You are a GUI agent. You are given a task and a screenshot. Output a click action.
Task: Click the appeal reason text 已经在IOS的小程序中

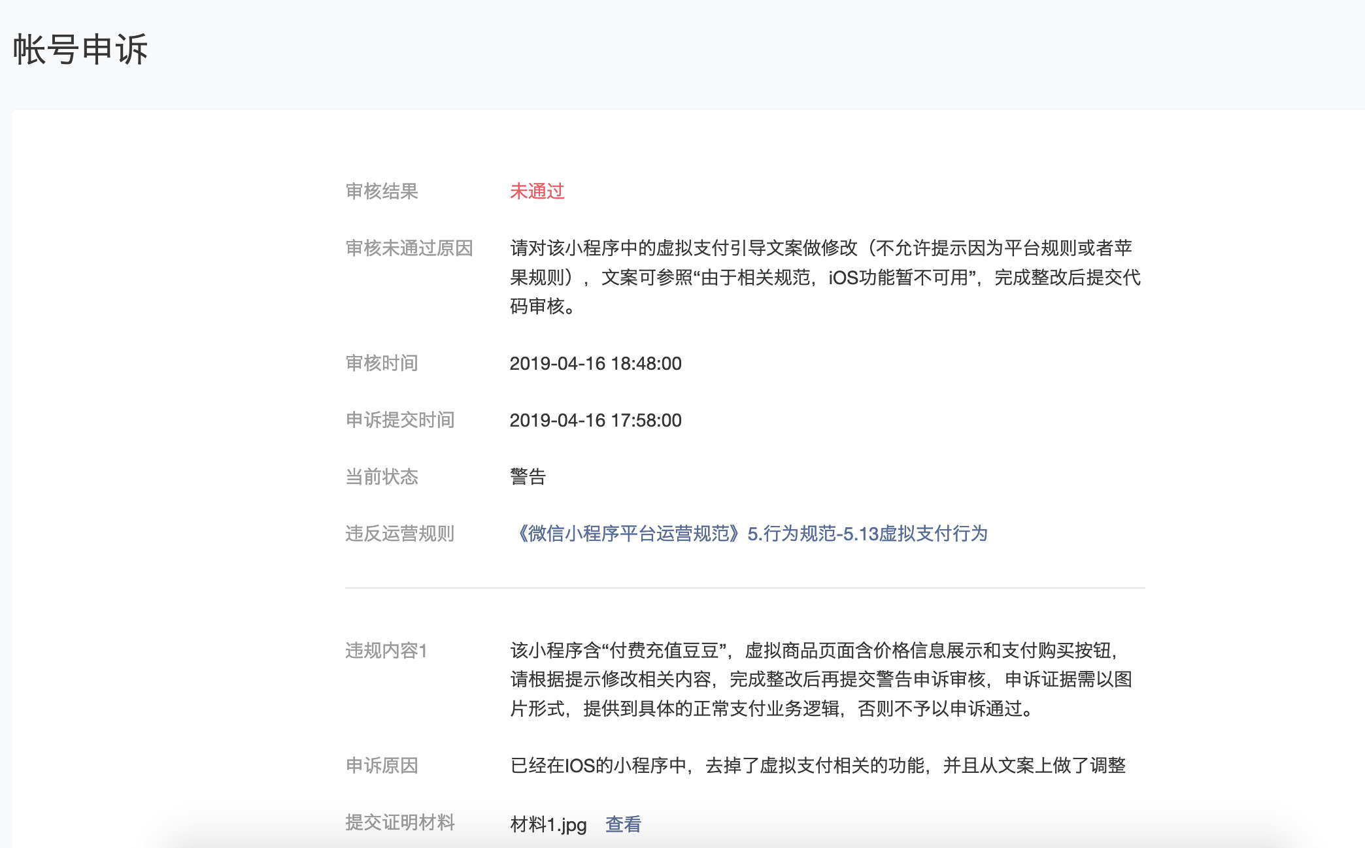[x=818, y=766]
